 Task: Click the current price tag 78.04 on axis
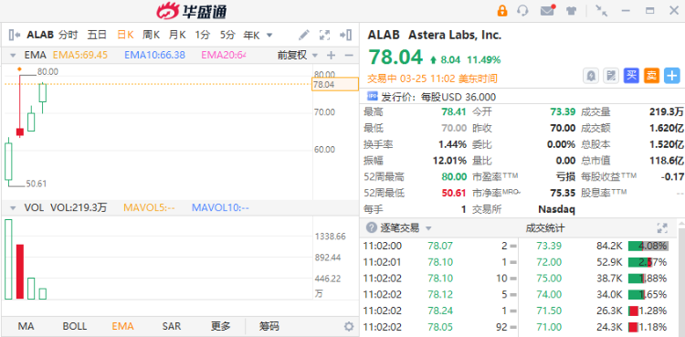coord(334,84)
